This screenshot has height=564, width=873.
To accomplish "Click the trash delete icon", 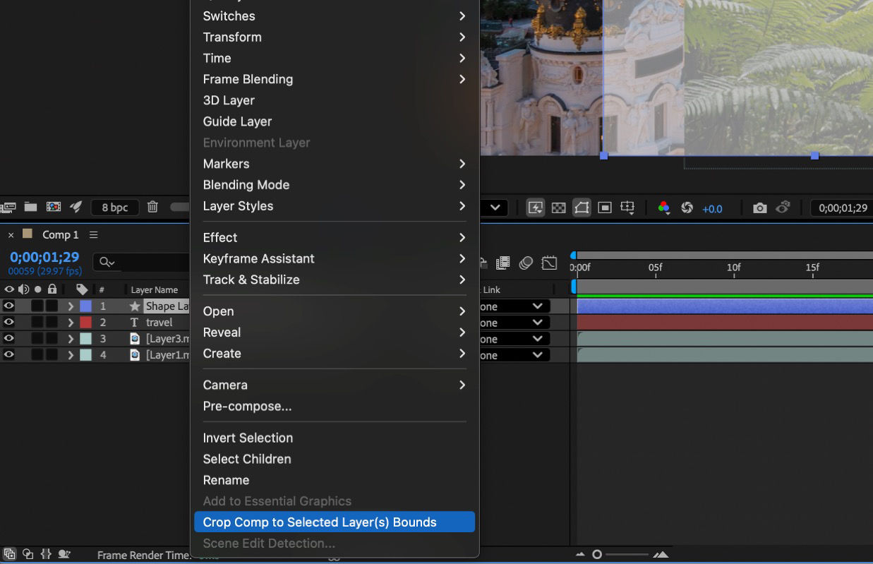I will pyautogui.click(x=152, y=207).
